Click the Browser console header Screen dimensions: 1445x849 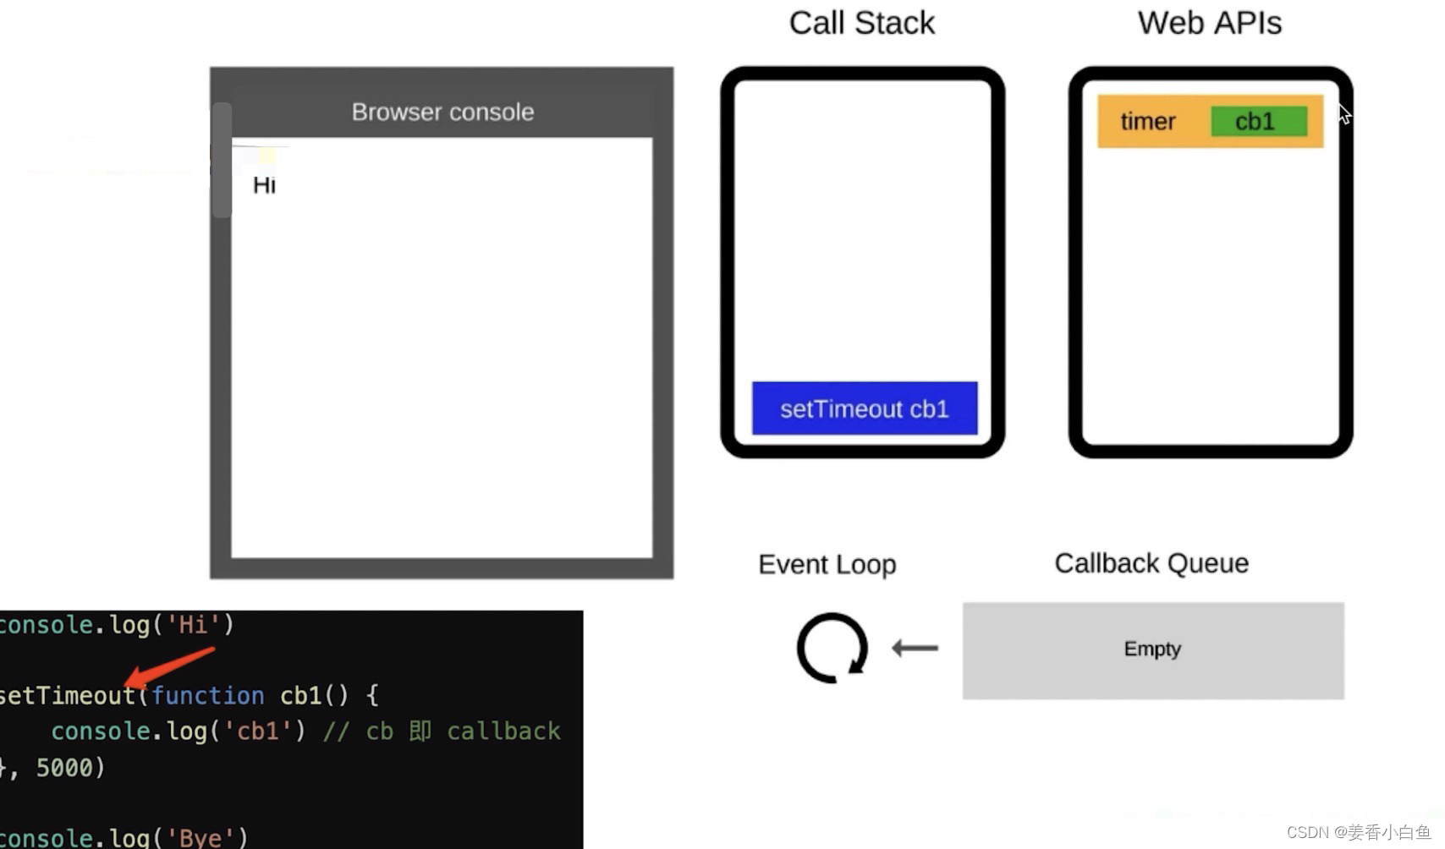442,112
